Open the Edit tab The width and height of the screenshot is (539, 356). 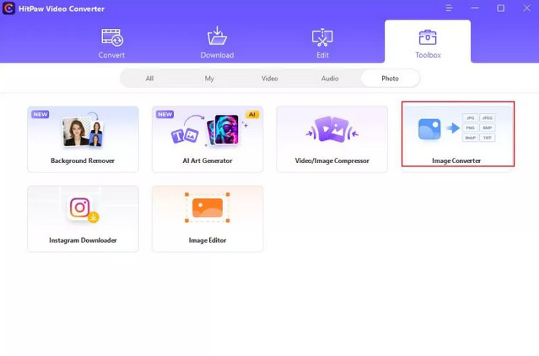pos(323,43)
